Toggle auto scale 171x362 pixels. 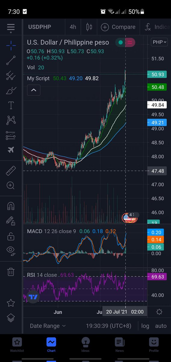[161, 326]
